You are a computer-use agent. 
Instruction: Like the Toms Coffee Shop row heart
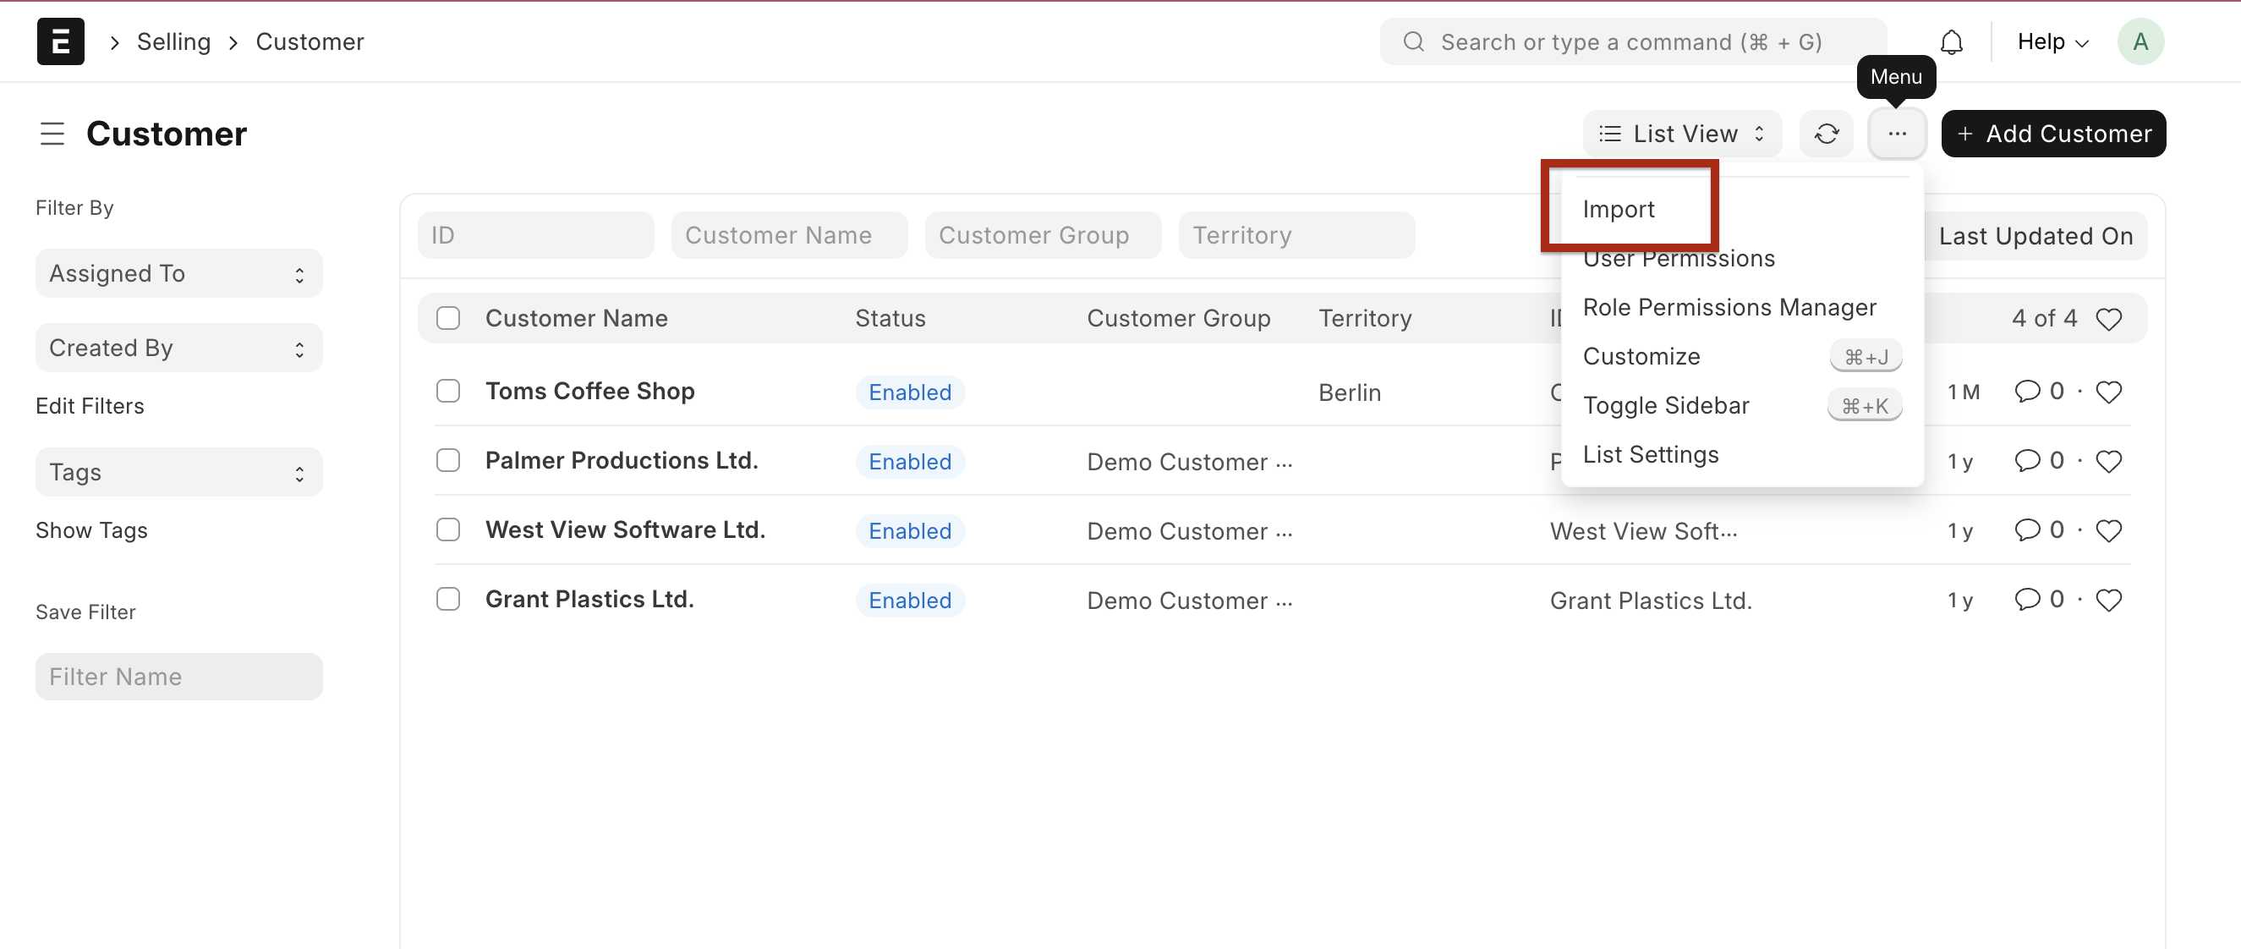(x=2108, y=392)
